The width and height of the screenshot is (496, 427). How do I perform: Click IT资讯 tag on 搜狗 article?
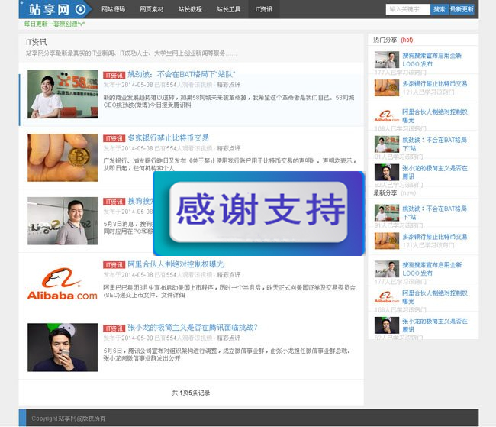pyautogui.click(x=114, y=202)
